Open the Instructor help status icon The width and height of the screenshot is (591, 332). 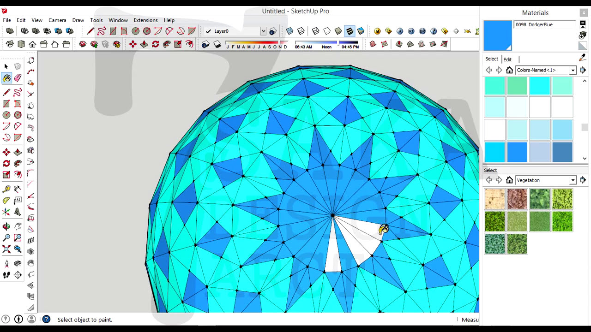pyautogui.click(x=46, y=319)
